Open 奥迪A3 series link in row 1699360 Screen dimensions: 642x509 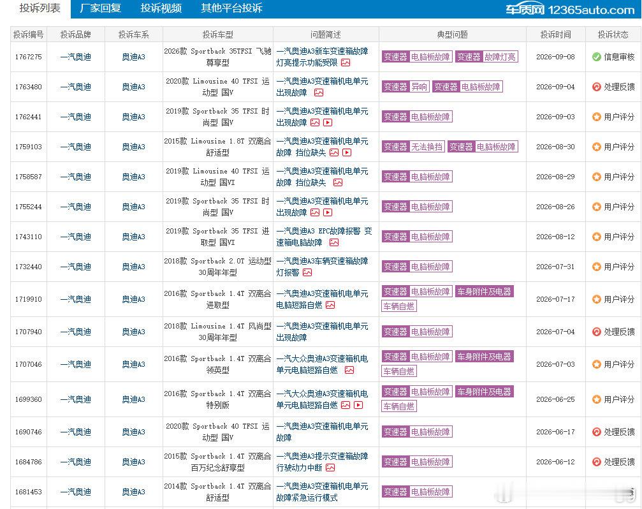[133, 399]
